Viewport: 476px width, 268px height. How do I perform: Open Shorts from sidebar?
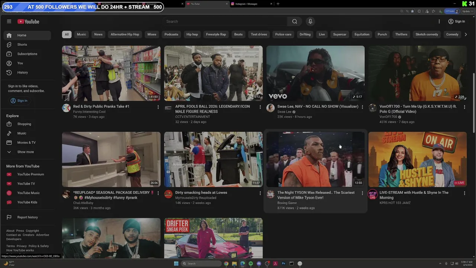point(28,45)
